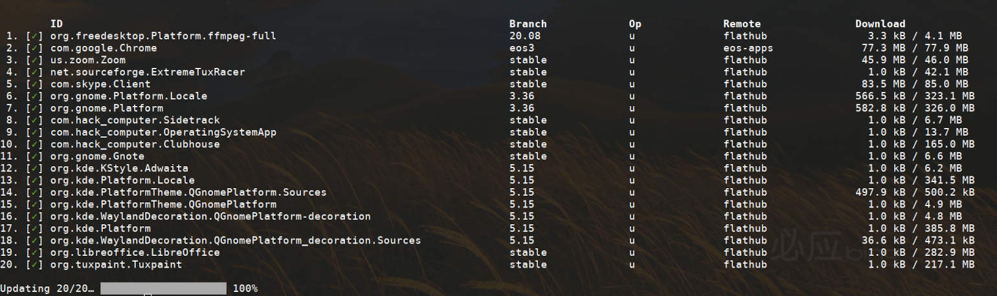Select org.kde.PlatformTheme.QGnomePlatform.Sources
The image size is (997, 296).
point(188,193)
